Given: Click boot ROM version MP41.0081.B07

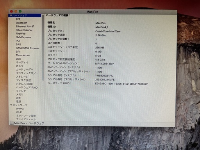Looking at the screenshot, I should (105, 64).
